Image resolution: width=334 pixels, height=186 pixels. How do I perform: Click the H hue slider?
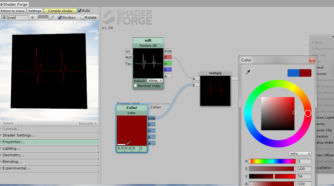point(272,161)
